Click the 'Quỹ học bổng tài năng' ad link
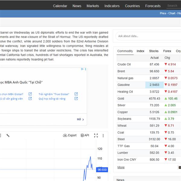 point(52,99)
